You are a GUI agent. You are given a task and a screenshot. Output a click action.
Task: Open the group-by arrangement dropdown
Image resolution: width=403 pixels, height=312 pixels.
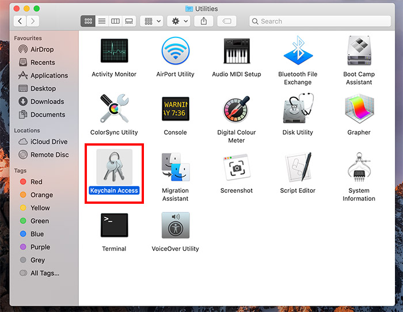[x=152, y=21]
